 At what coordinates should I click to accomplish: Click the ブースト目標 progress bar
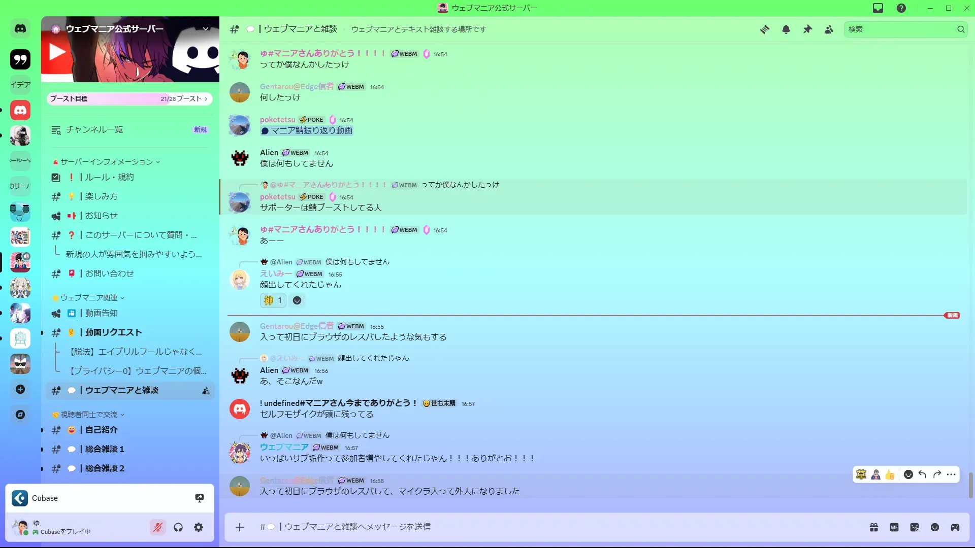tap(129, 98)
